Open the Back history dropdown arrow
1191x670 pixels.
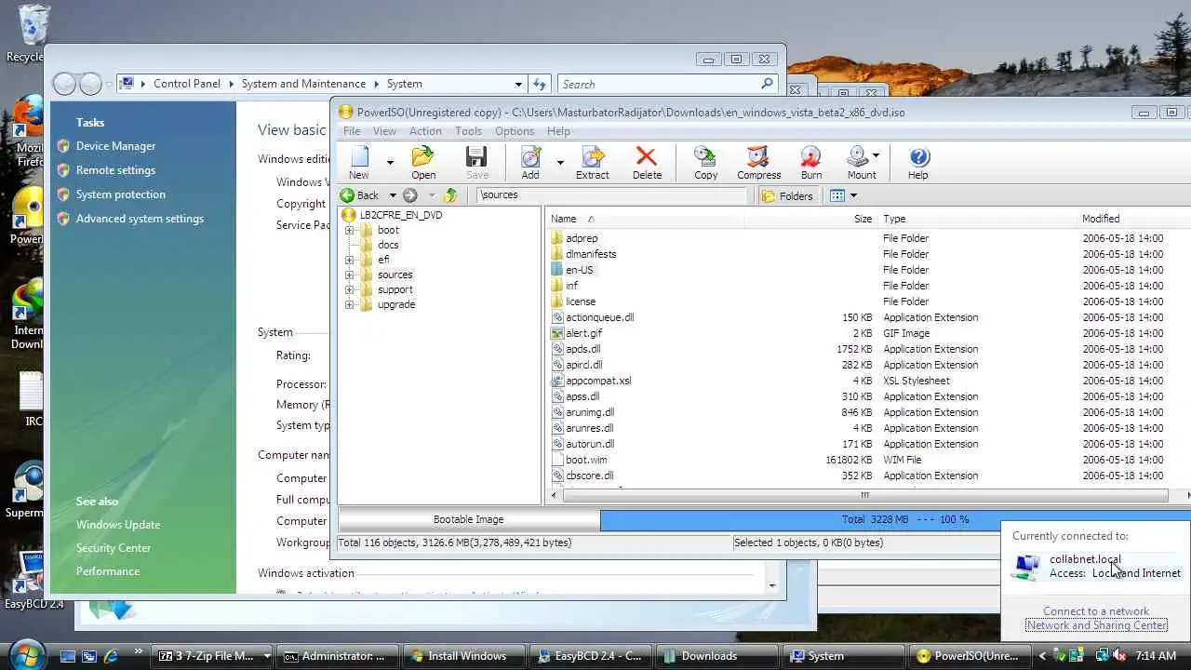coord(393,195)
